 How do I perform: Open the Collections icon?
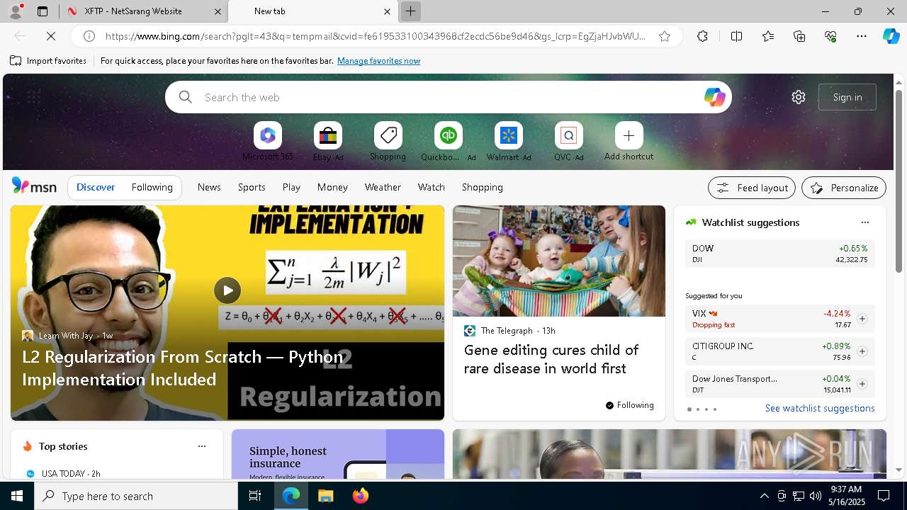tap(799, 36)
